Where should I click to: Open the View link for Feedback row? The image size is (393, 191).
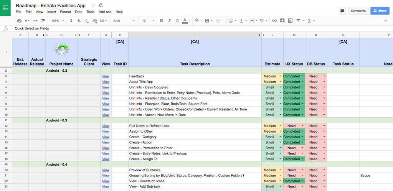pos(106,76)
